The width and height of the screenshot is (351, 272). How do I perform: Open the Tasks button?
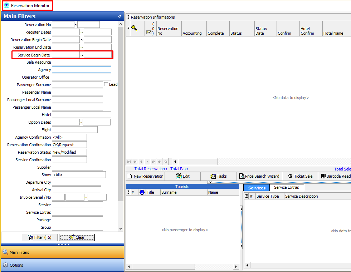(218, 176)
